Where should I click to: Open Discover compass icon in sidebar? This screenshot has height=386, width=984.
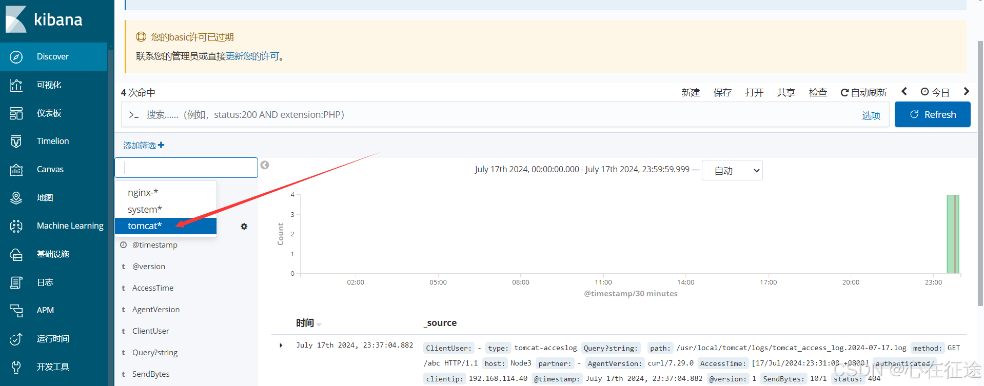[16, 57]
